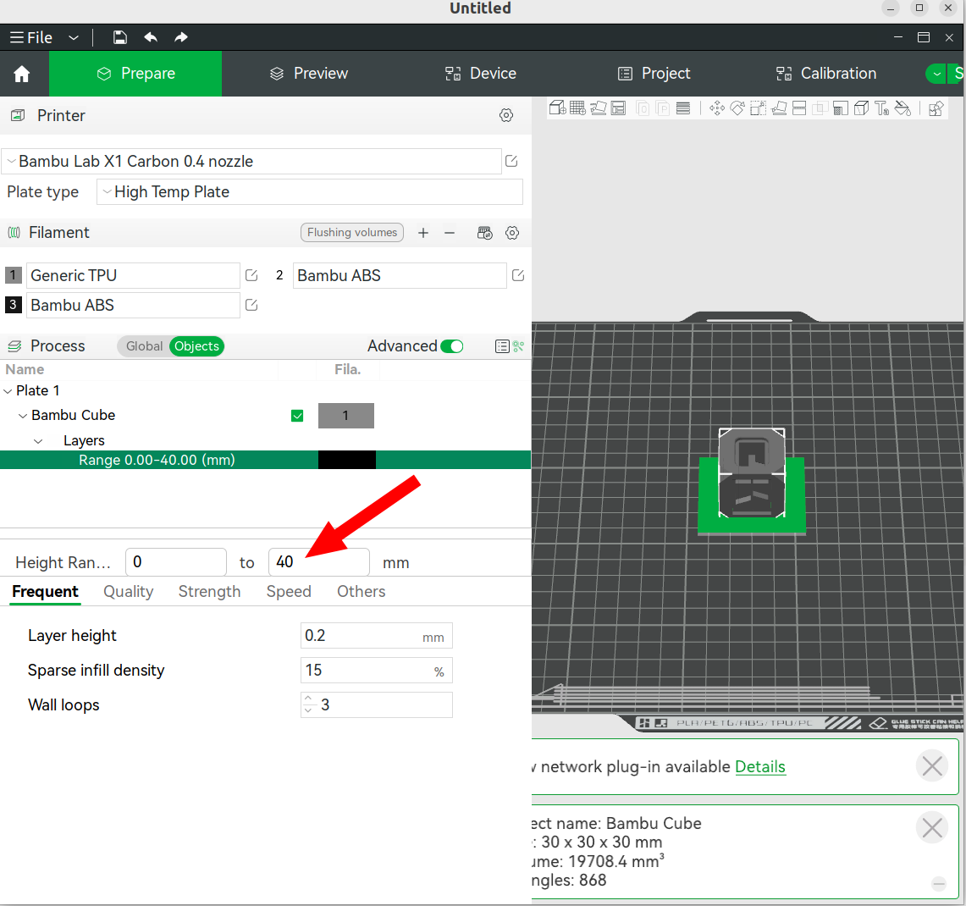
Task: Switch to the Calibration tab
Action: point(826,74)
